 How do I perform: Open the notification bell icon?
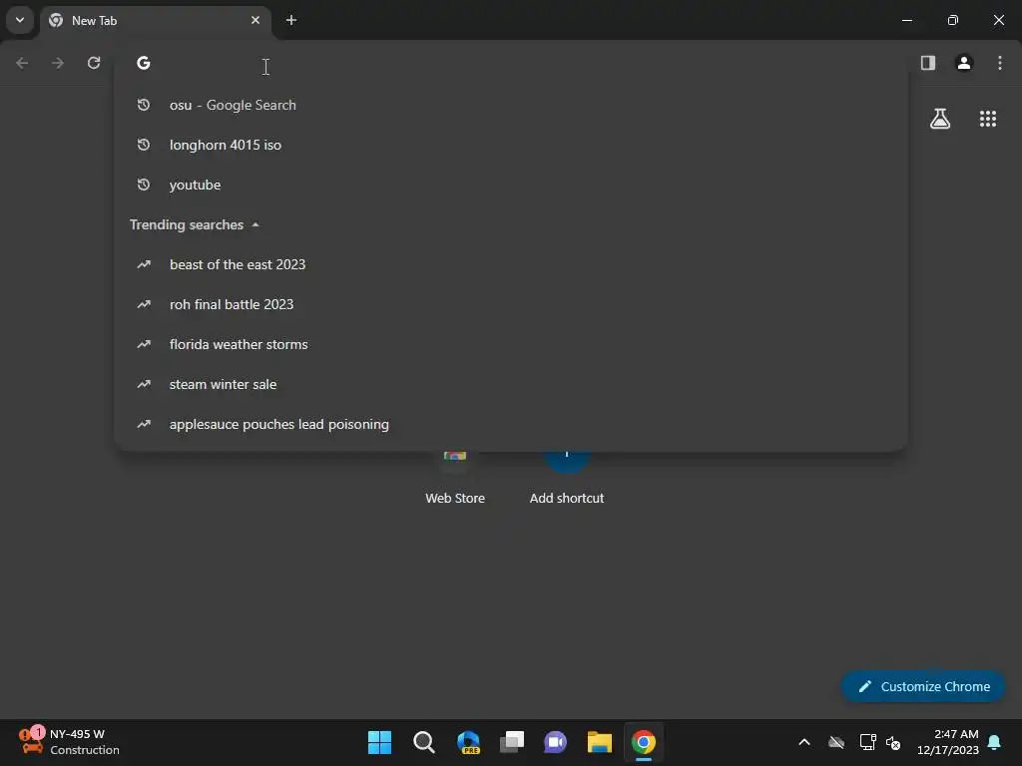coord(995,742)
